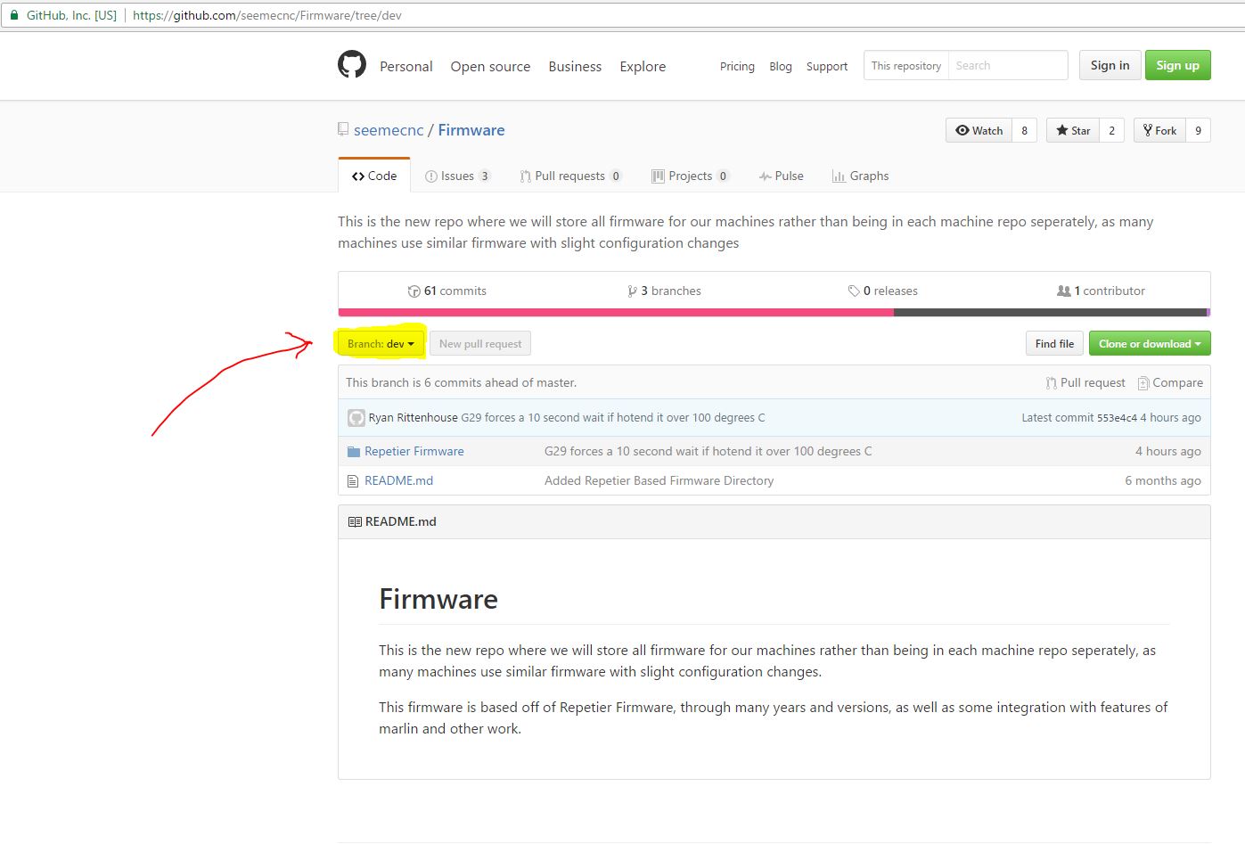Switch to the Issues tab
The height and width of the screenshot is (844, 1245).
click(x=457, y=176)
